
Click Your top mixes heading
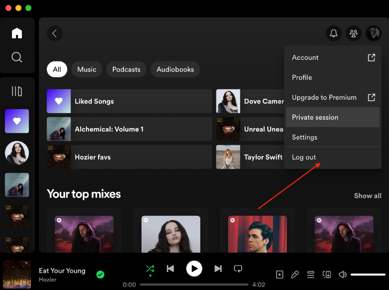(84, 194)
